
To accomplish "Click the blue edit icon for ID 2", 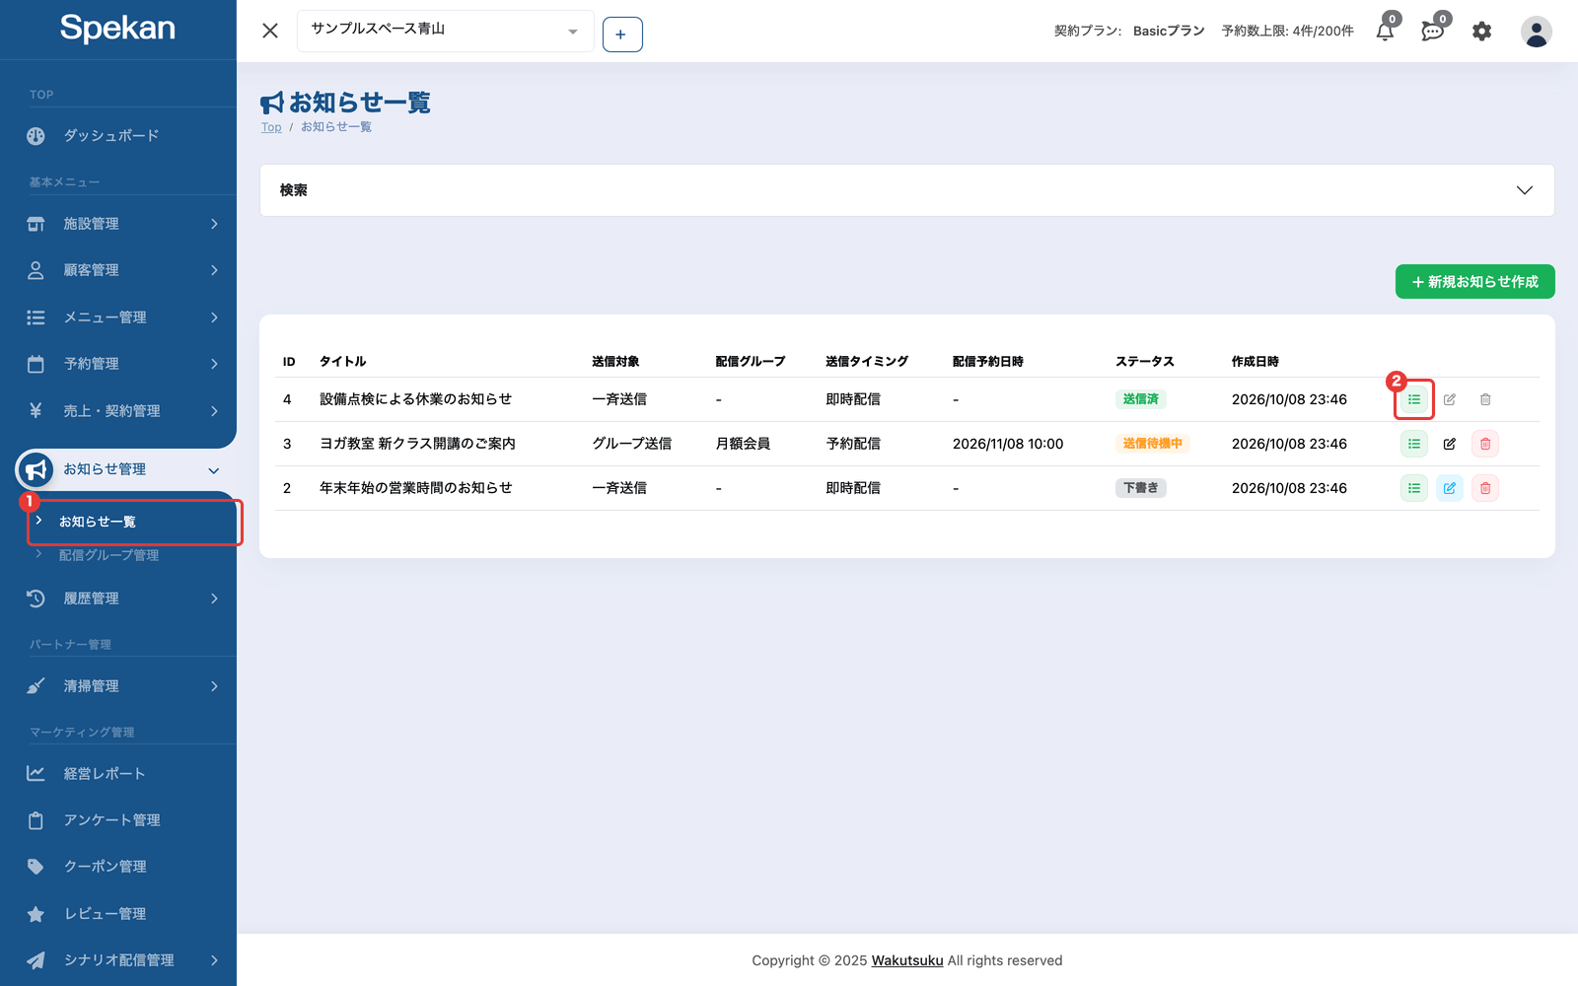I will pyautogui.click(x=1450, y=488).
